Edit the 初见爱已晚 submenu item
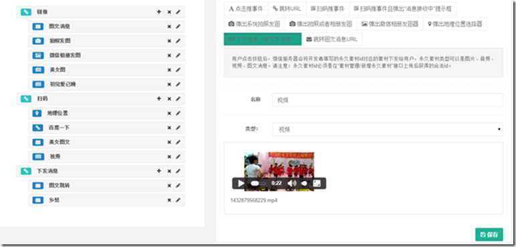Screen dimensions: 516x247 (178, 84)
